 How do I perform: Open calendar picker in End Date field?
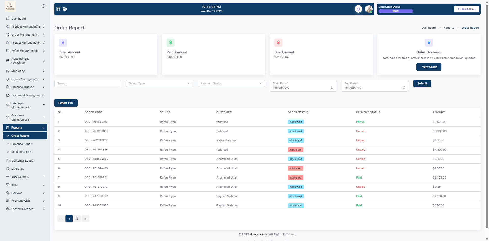coord(404,88)
